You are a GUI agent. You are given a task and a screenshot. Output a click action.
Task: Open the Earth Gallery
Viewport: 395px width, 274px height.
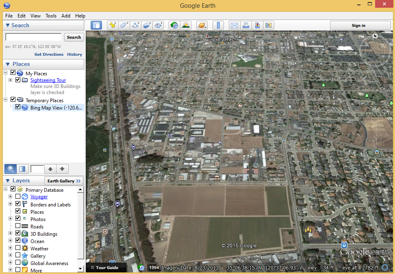click(64, 181)
